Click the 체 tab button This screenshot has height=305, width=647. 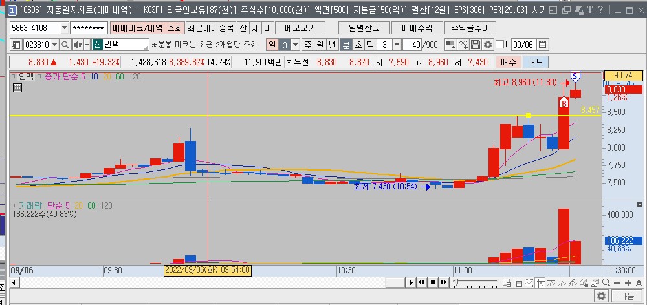pos(256,28)
